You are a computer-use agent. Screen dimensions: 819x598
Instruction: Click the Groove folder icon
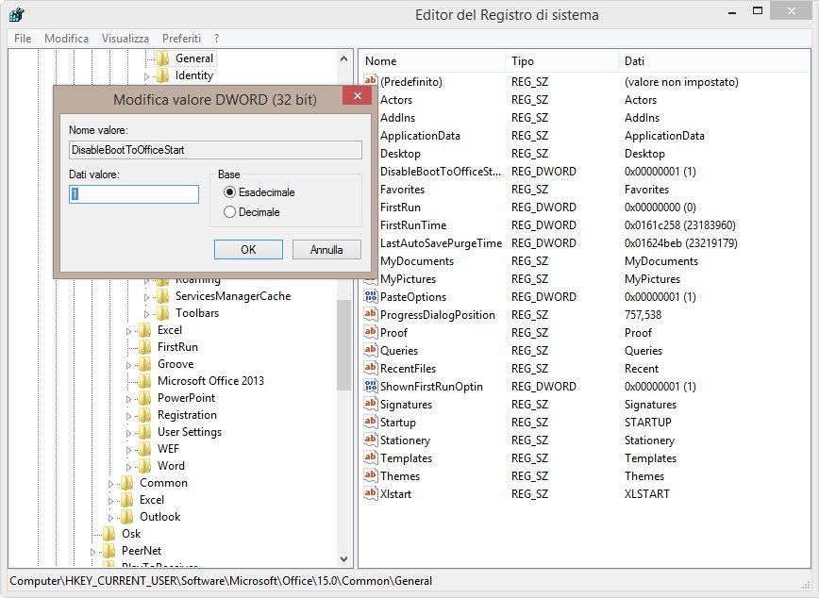(143, 364)
